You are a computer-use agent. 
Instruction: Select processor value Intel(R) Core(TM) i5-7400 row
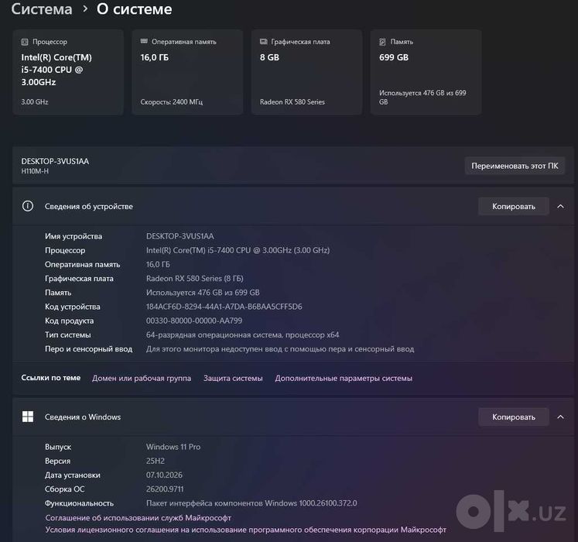point(238,250)
